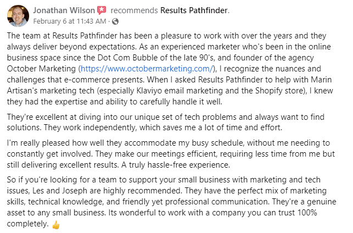Open the octobermarketing.com URL

tap(148, 68)
